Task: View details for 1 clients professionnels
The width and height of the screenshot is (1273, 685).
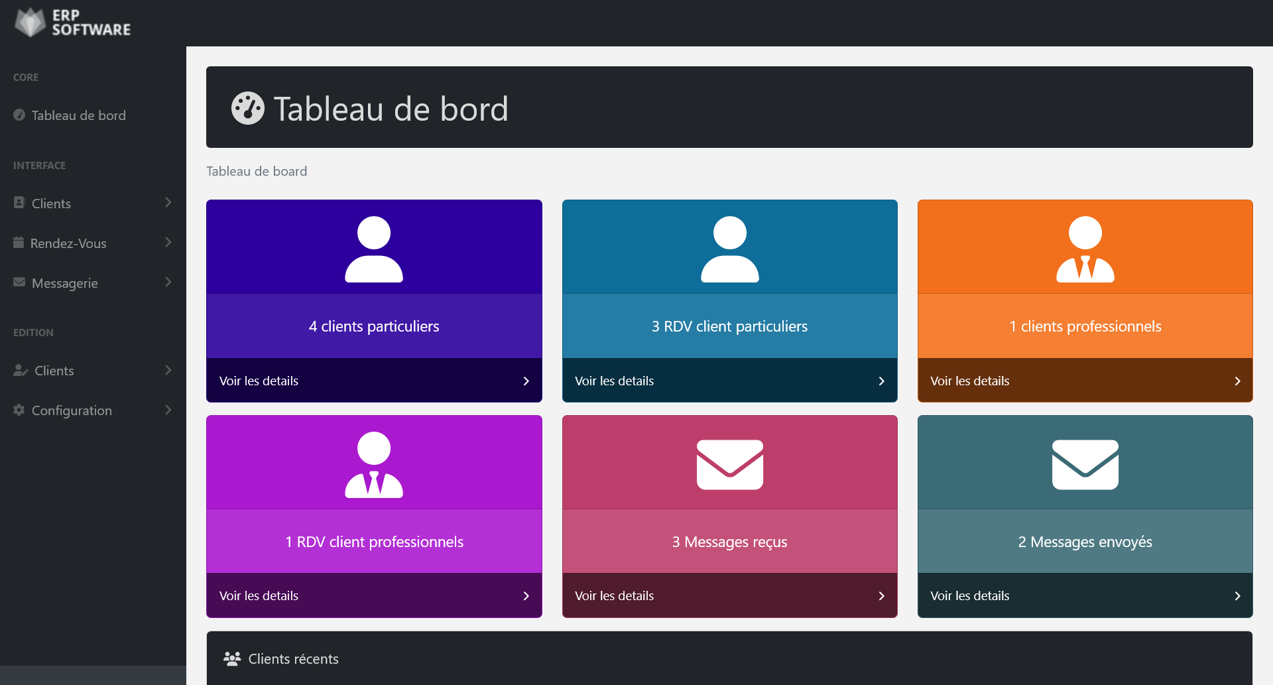Action: tap(1085, 381)
